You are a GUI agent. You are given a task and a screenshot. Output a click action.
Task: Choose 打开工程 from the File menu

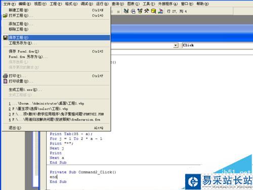pyautogui.click(x=56, y=16)
